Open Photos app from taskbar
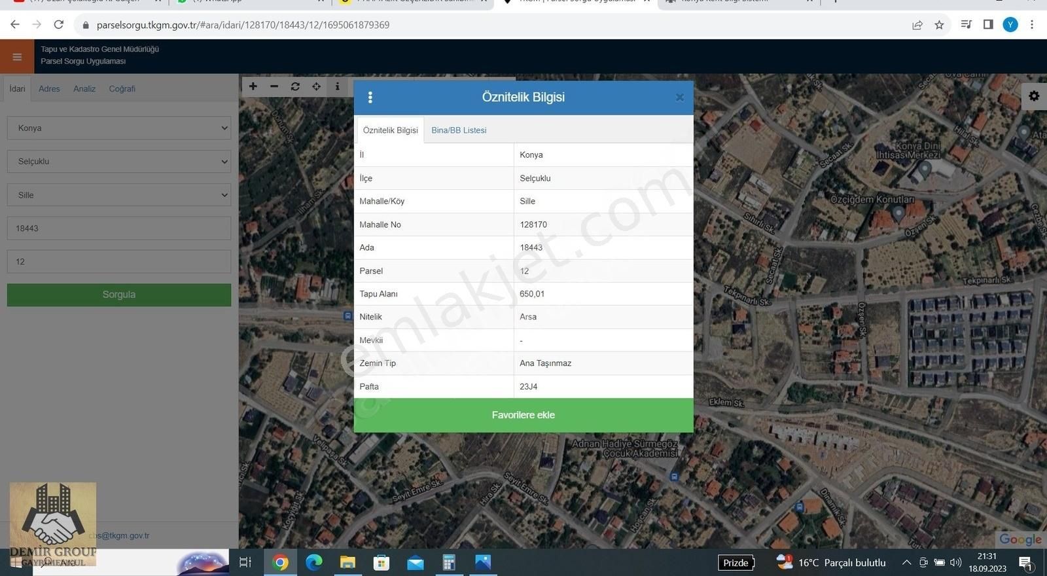This screenshot has width=1047, height=576. (483, 562)
